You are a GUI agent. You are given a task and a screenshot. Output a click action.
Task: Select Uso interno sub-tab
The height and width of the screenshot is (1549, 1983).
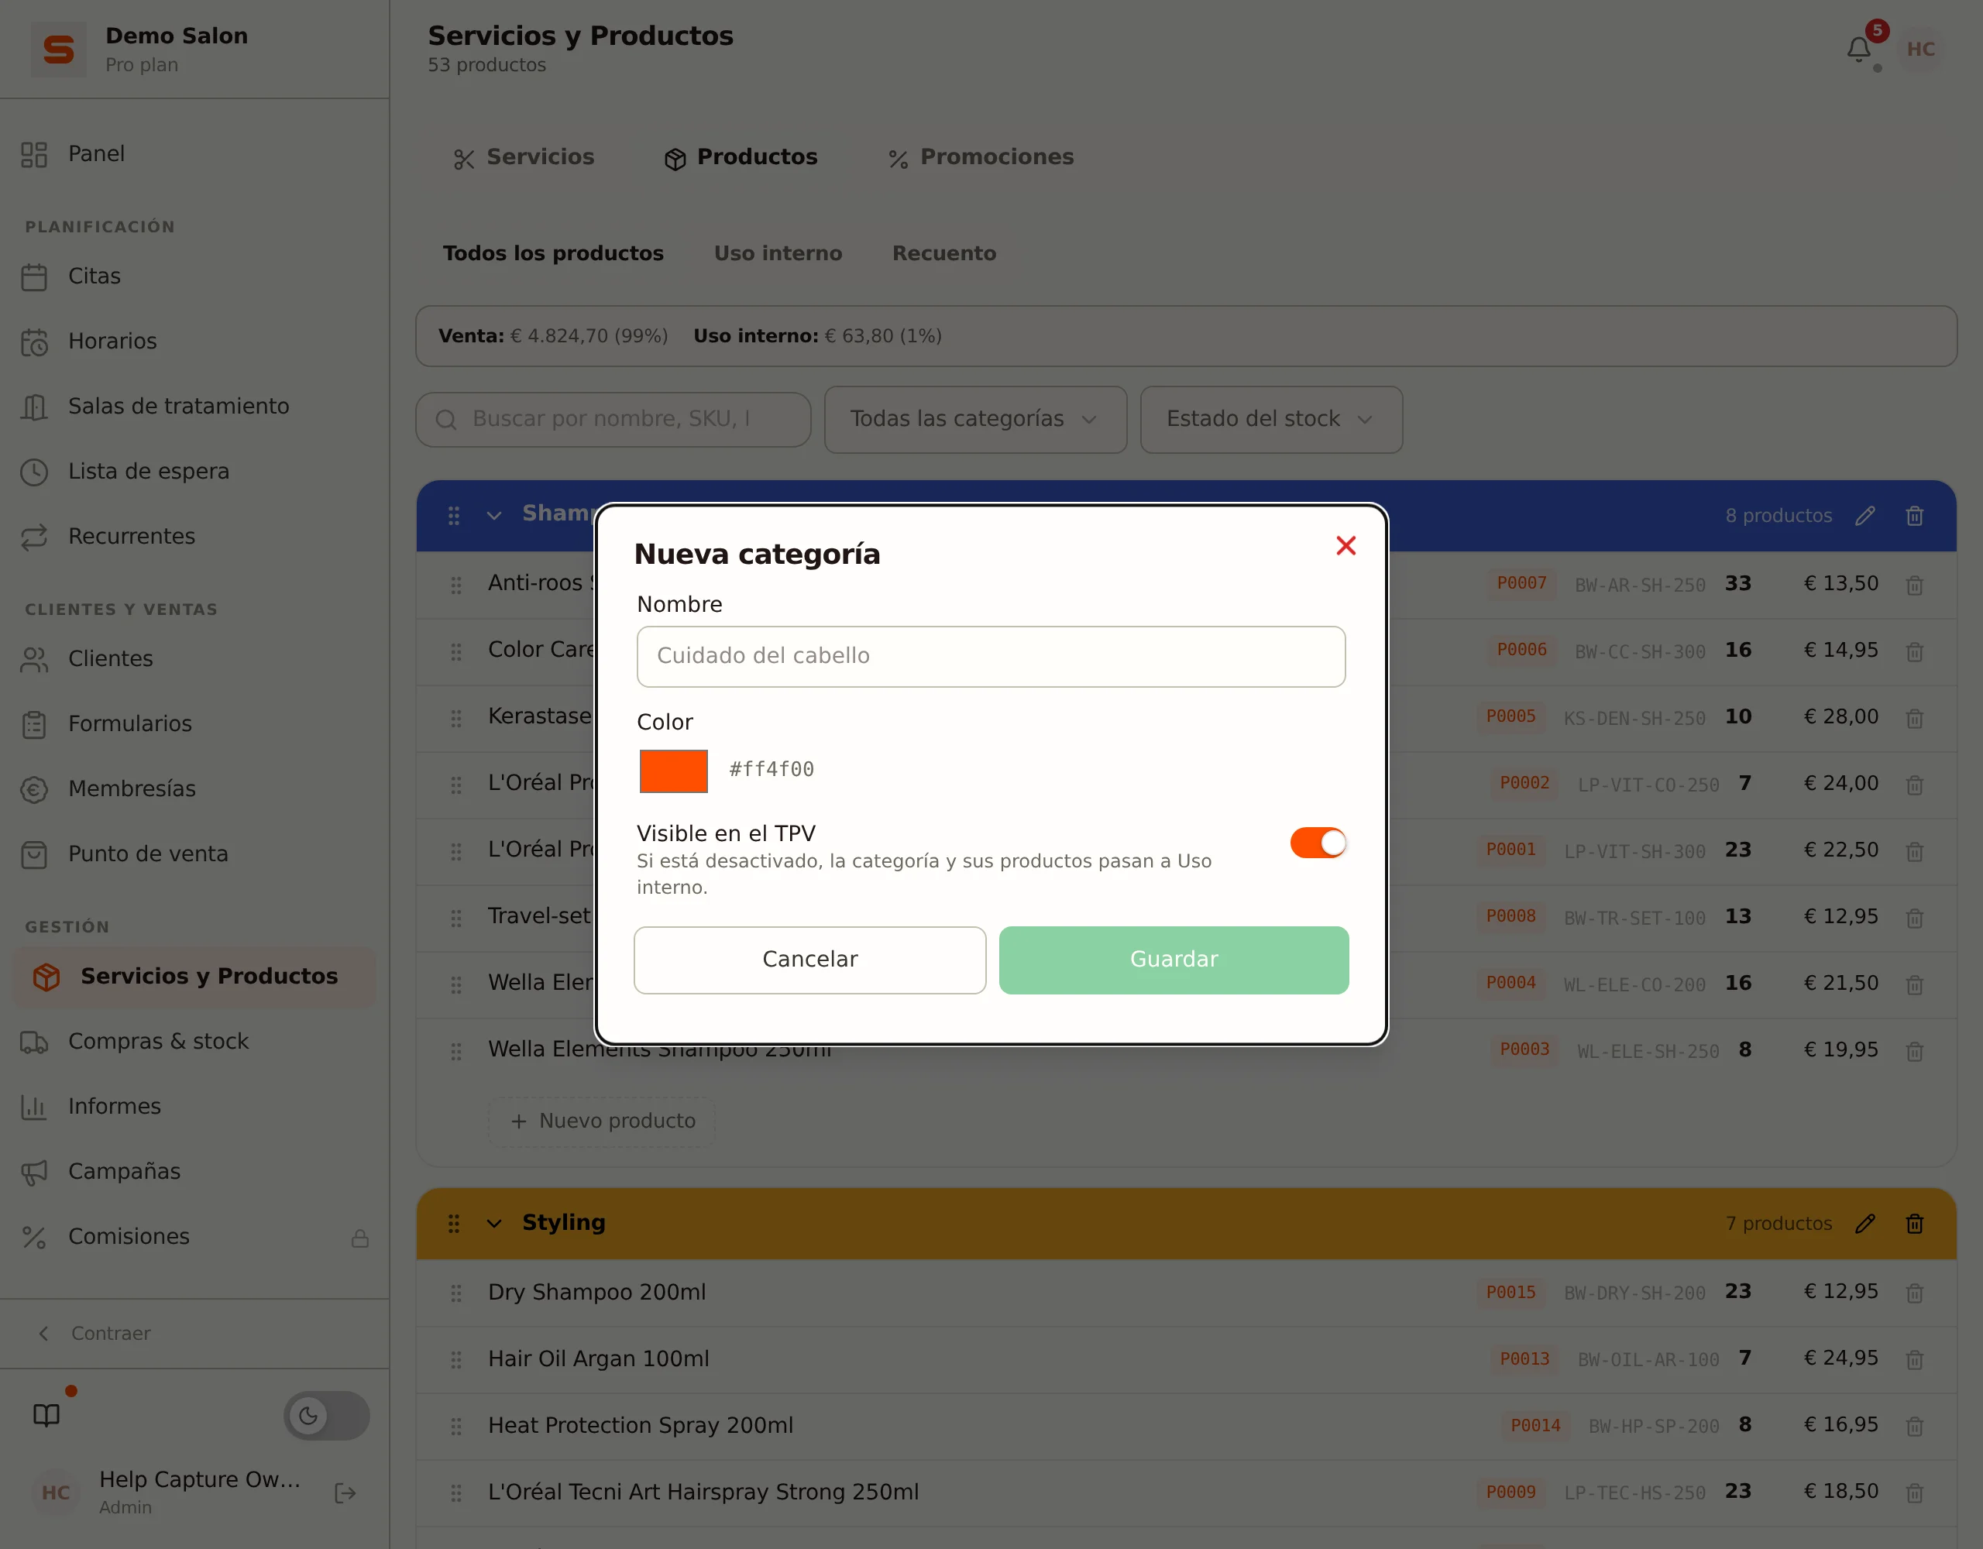click(777, 253)
